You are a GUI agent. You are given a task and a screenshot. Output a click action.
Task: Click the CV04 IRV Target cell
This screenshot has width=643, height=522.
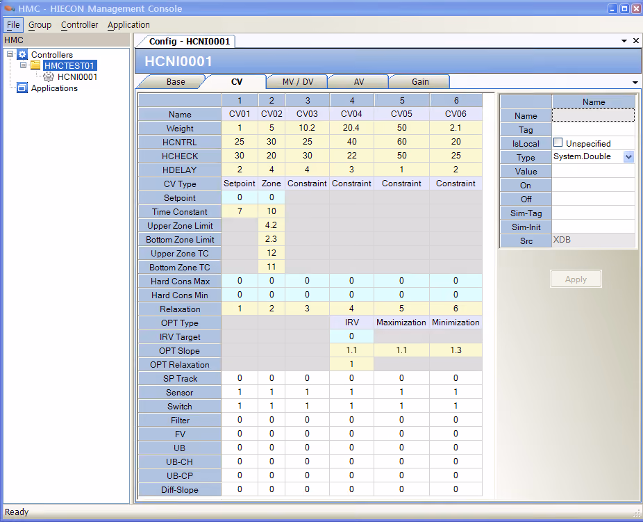point(351,336)
